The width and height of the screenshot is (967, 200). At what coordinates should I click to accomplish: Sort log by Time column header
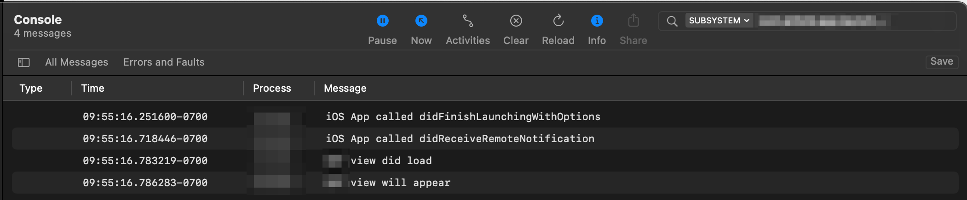coord(93,88)
